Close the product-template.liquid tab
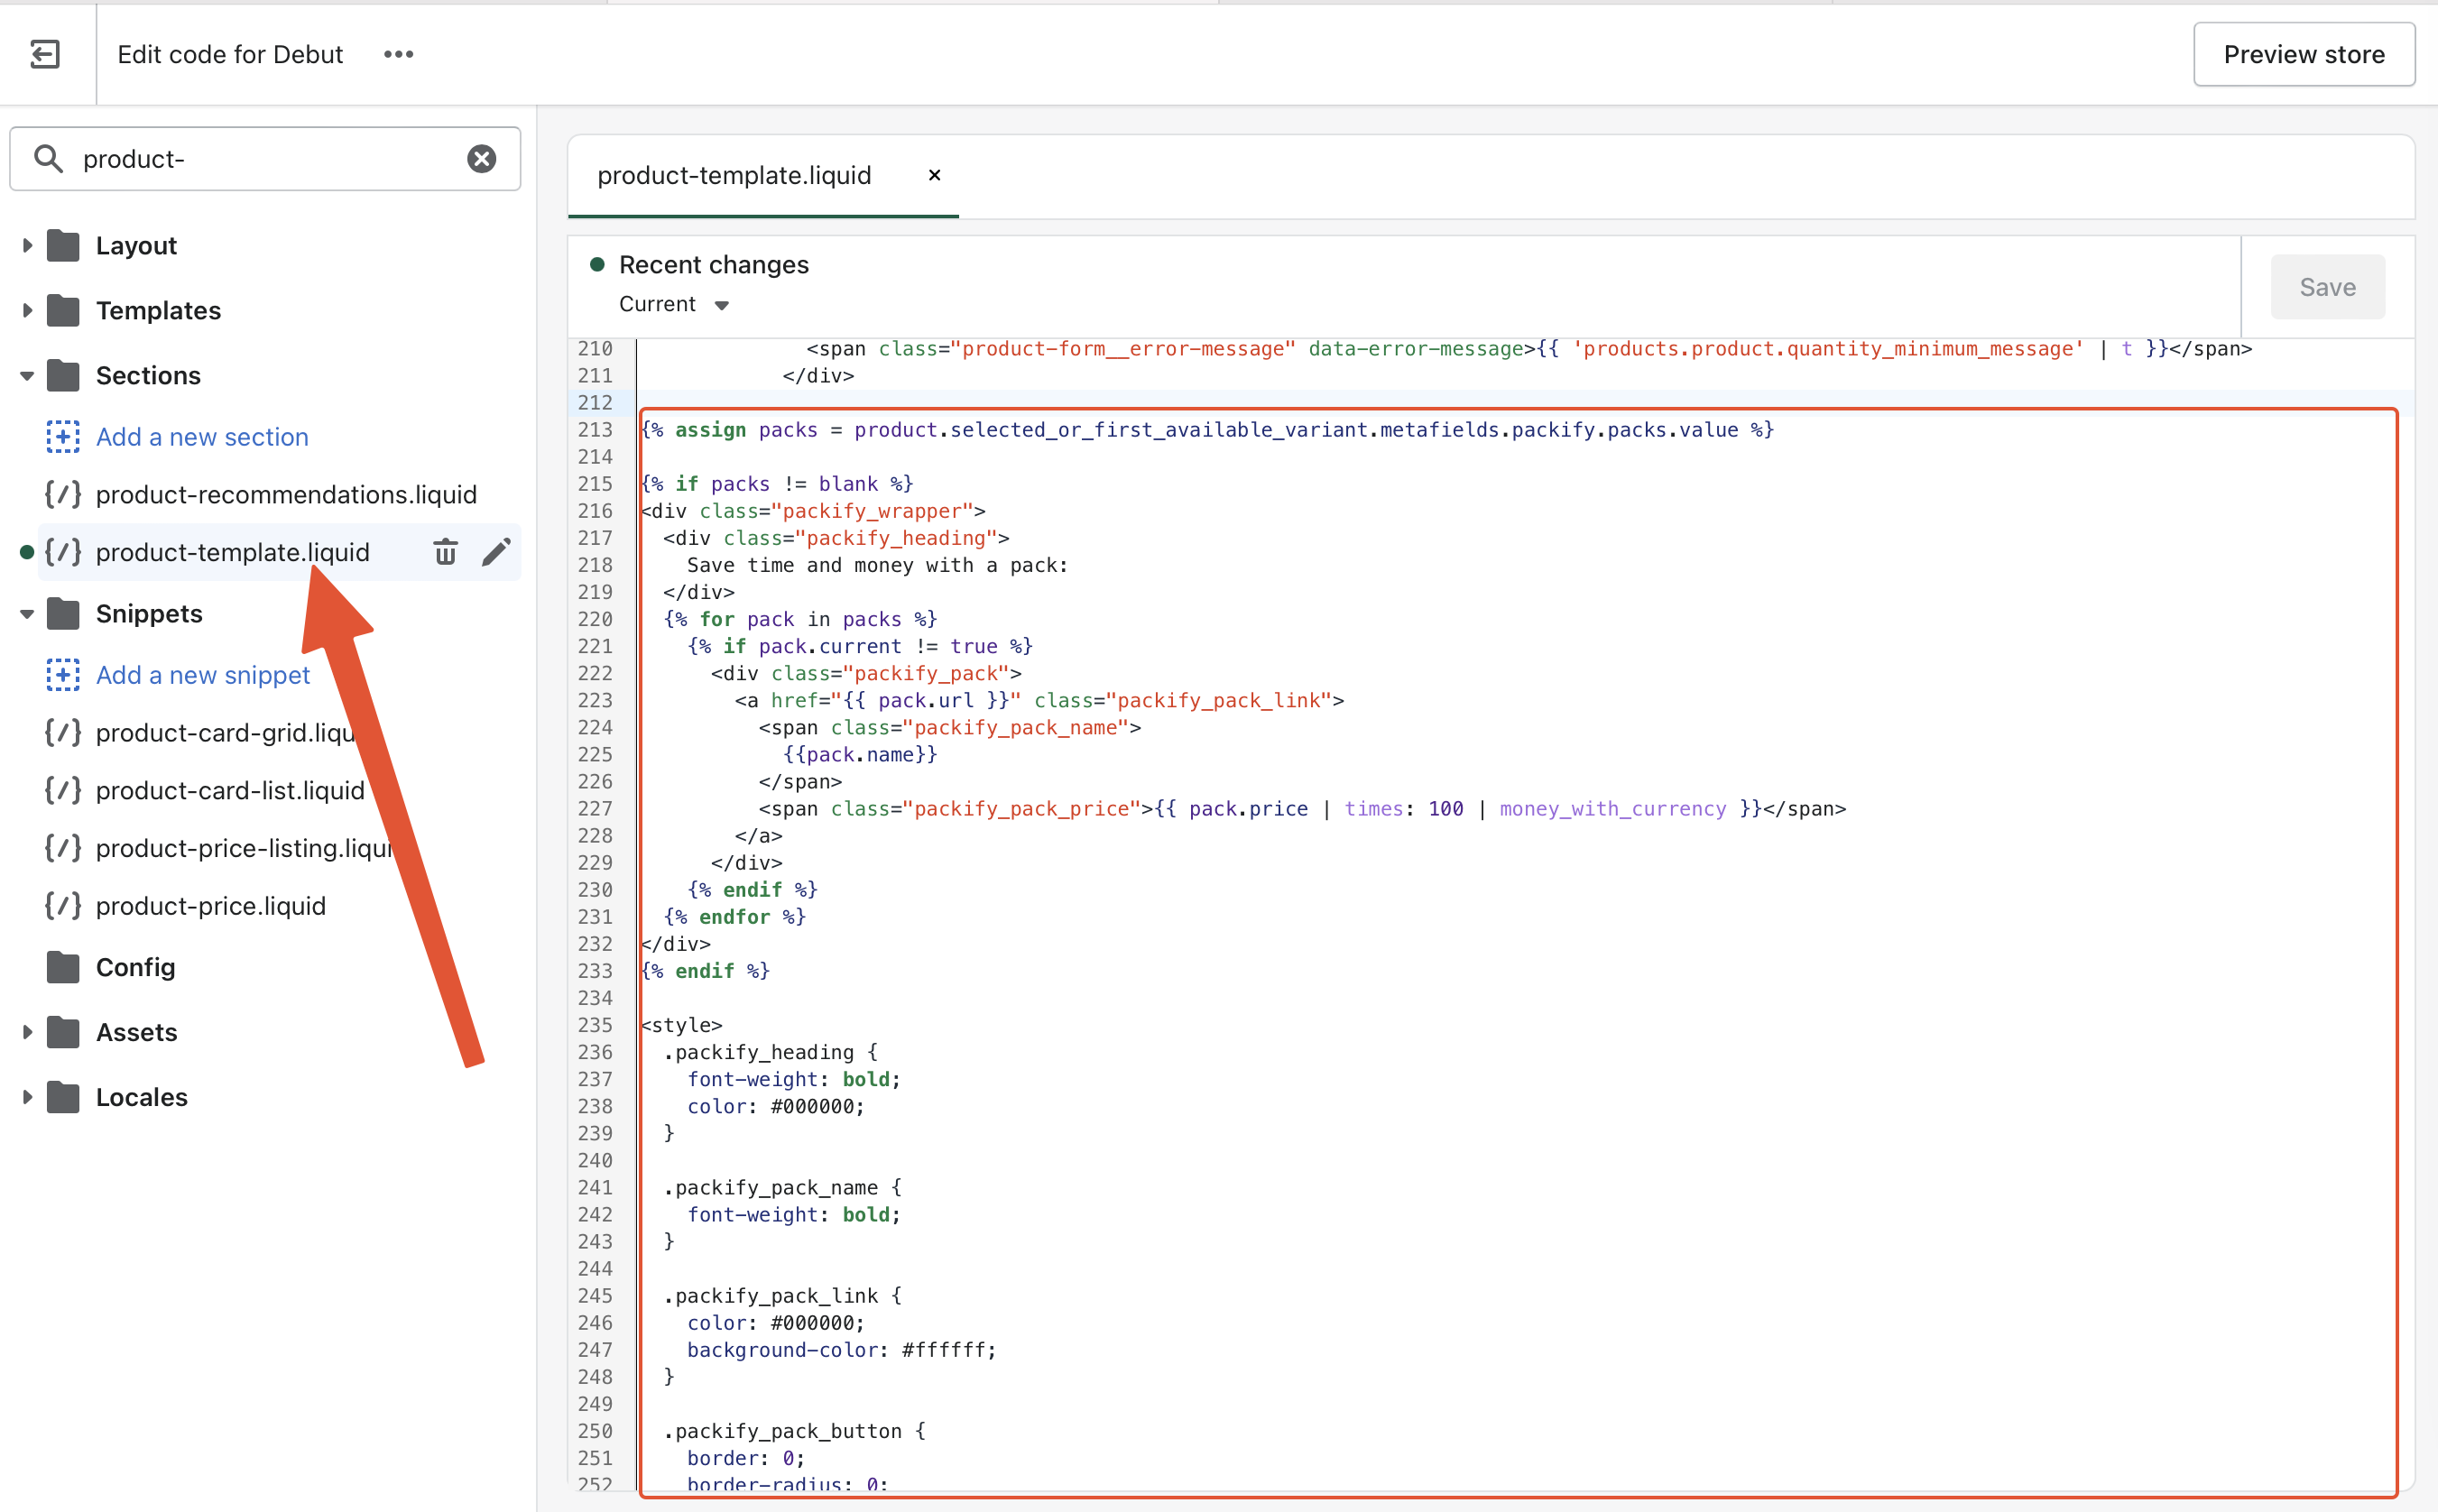This screenshot has height=1512, width=2438. point(934,175)
